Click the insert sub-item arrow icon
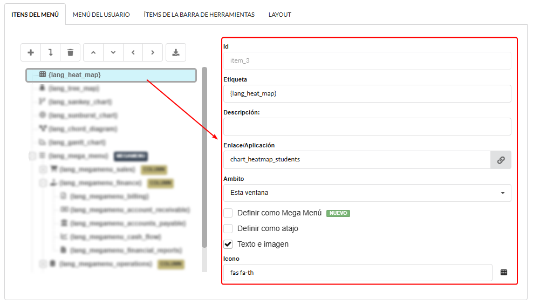The width and height of the screenshot is (533, 305). click(50, 52)
